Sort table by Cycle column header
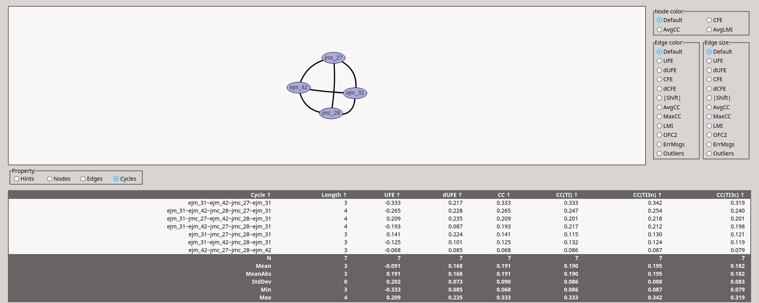The image size is (759, 303). [260, 195]
